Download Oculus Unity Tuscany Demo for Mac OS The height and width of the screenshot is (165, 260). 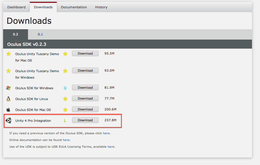[85, 54]
